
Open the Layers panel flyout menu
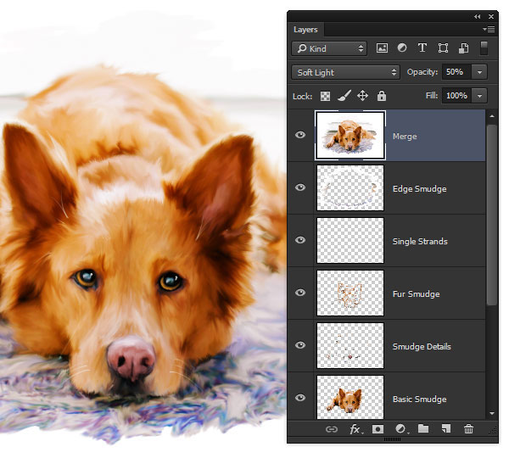489,30
